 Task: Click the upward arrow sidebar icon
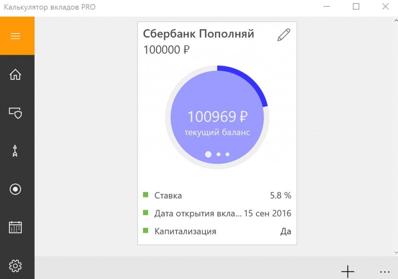point(15,151)
